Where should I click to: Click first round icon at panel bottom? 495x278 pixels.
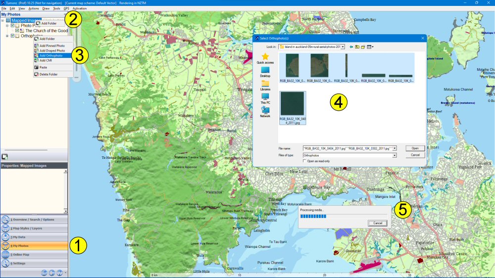[x=44, y=273]
